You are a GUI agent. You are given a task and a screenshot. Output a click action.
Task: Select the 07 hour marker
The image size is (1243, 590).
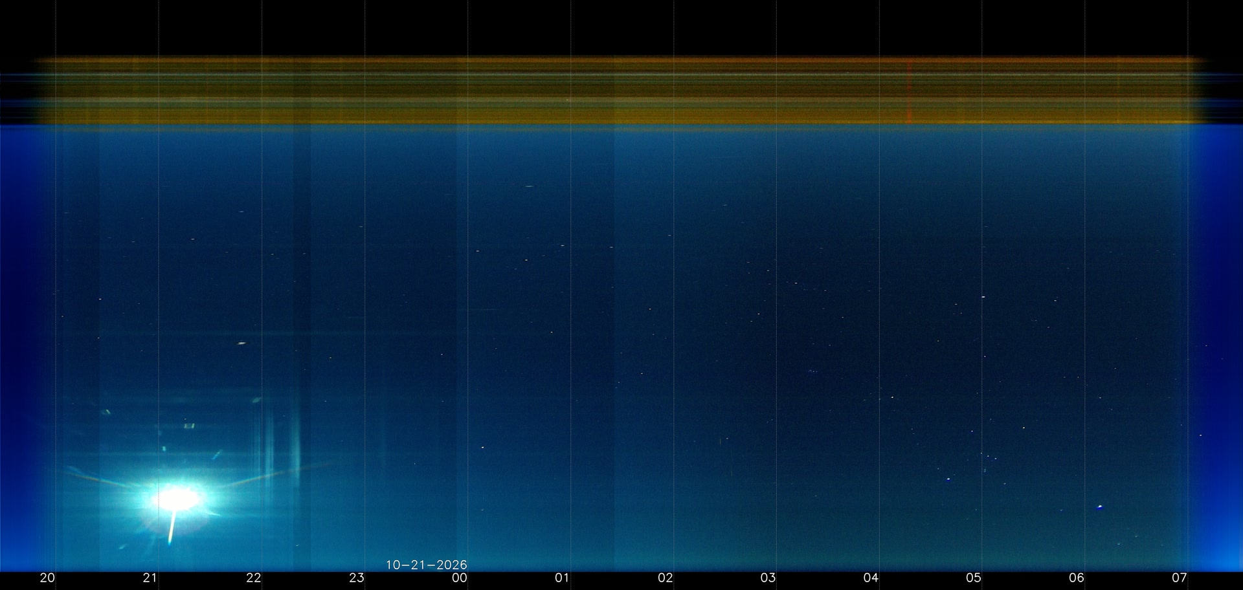[1180, 578]
